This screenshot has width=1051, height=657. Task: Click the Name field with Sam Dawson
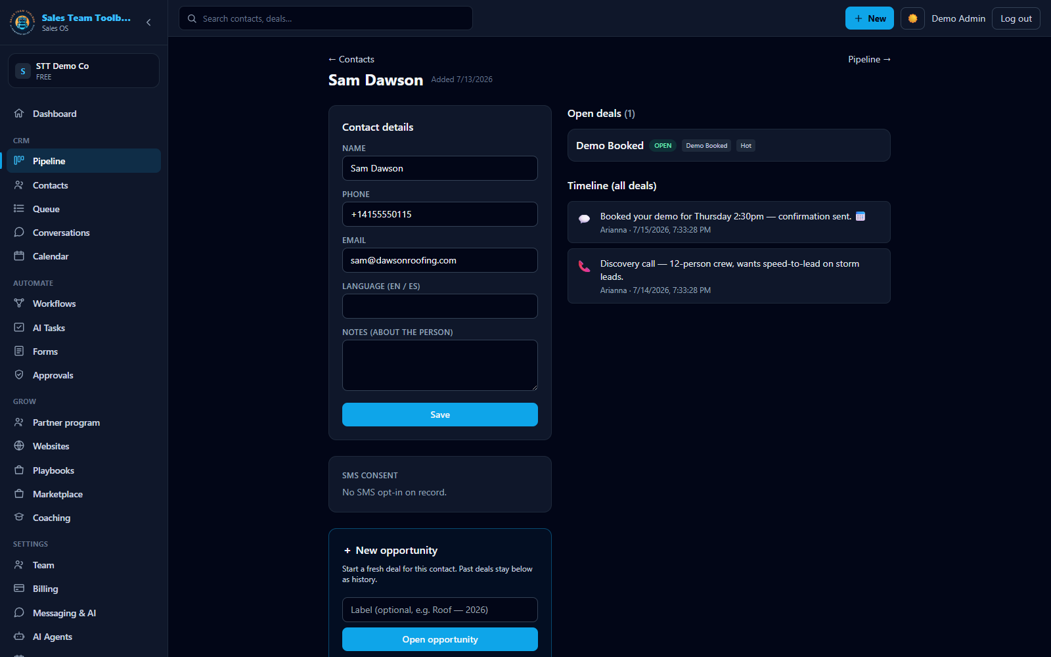(440, 168)
